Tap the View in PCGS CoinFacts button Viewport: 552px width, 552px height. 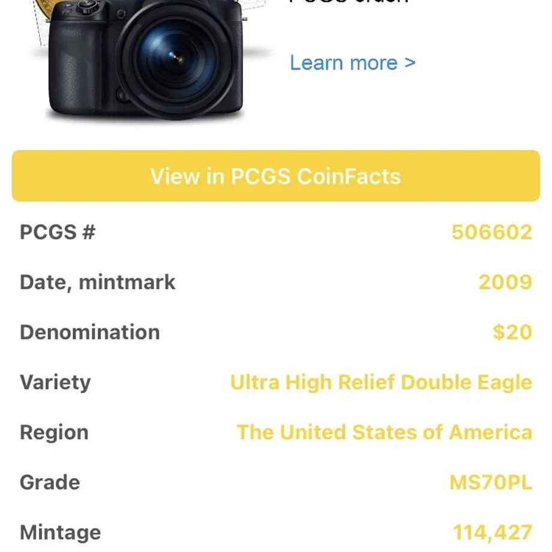pyautogui.click(x=275, y=176)
